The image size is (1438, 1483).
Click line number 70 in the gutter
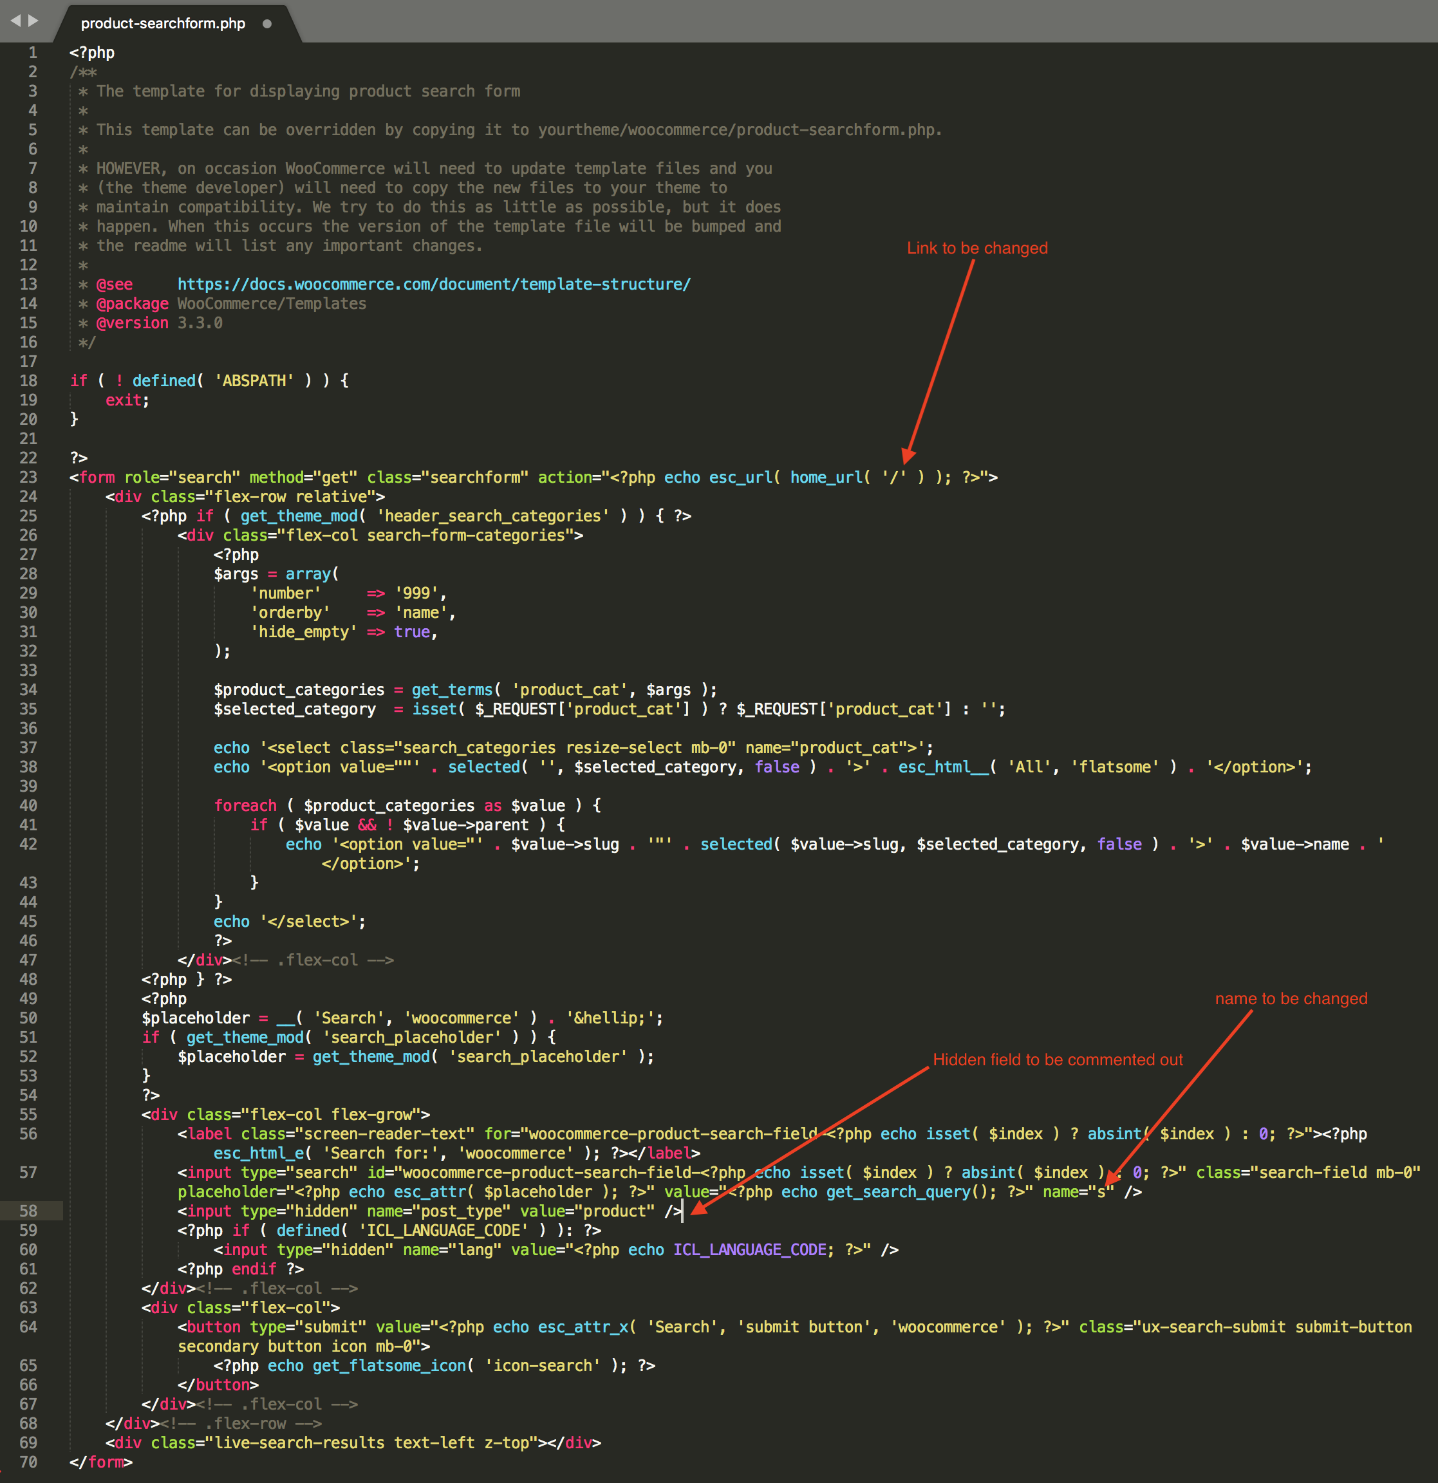[28, 1462]
